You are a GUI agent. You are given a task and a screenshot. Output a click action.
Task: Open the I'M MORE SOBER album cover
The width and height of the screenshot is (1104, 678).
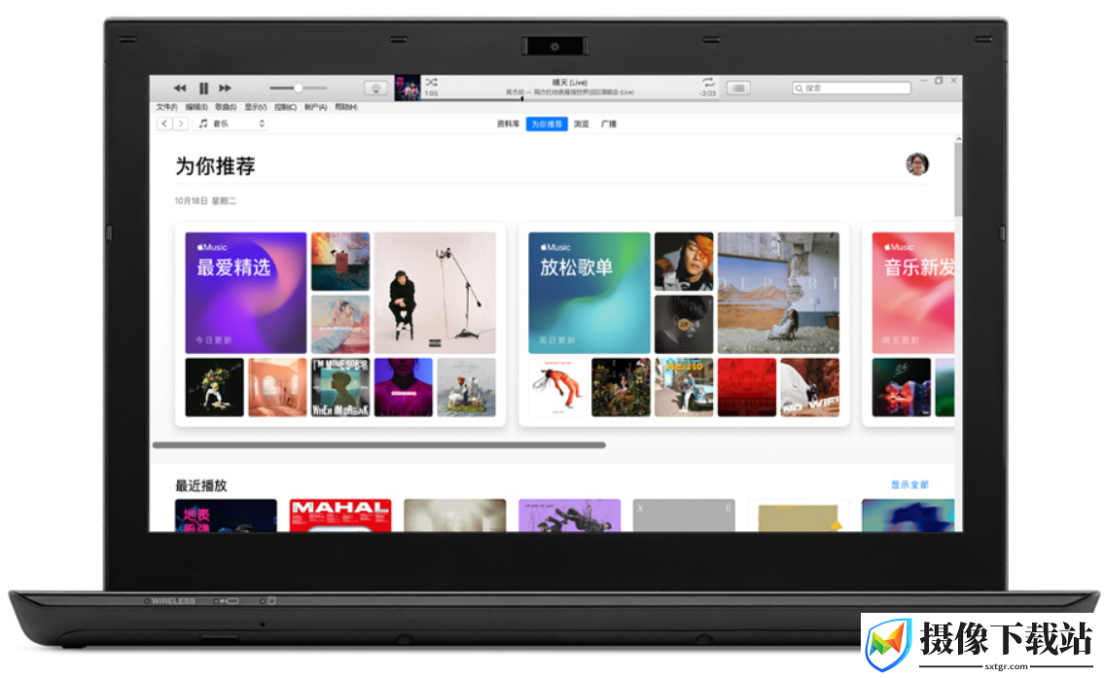(x=340, y=387)
